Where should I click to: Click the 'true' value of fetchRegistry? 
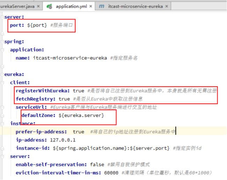pos(64,99)
